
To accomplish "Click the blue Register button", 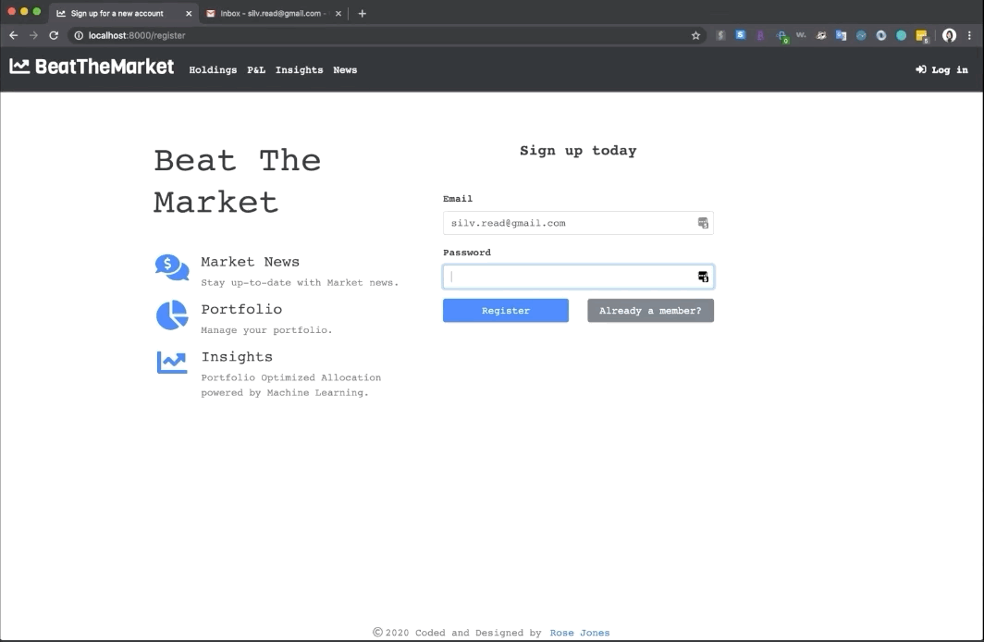I will pos(506,311).
